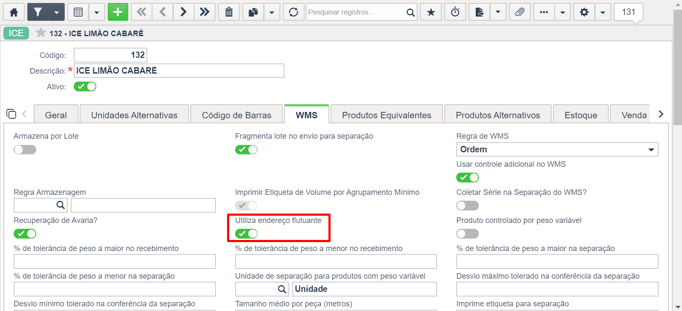Toggle Utiliza endereço flutuante switch
This screenshot has width=682, height=311.
click(x=246, y=234)
